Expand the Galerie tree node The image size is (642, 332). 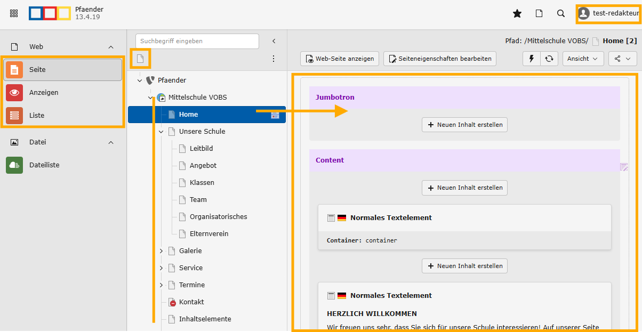[161, 251]
